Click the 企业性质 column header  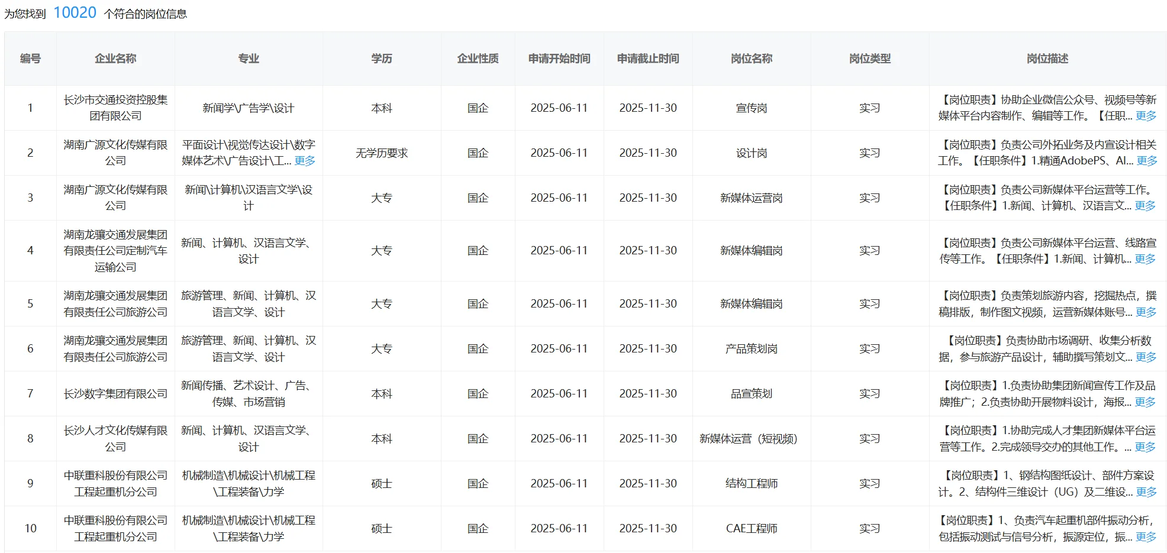pos(477,59)
